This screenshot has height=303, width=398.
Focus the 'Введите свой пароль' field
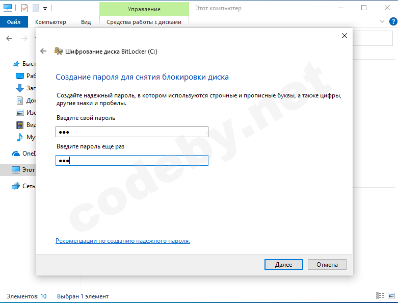click(x=132, y=132)
